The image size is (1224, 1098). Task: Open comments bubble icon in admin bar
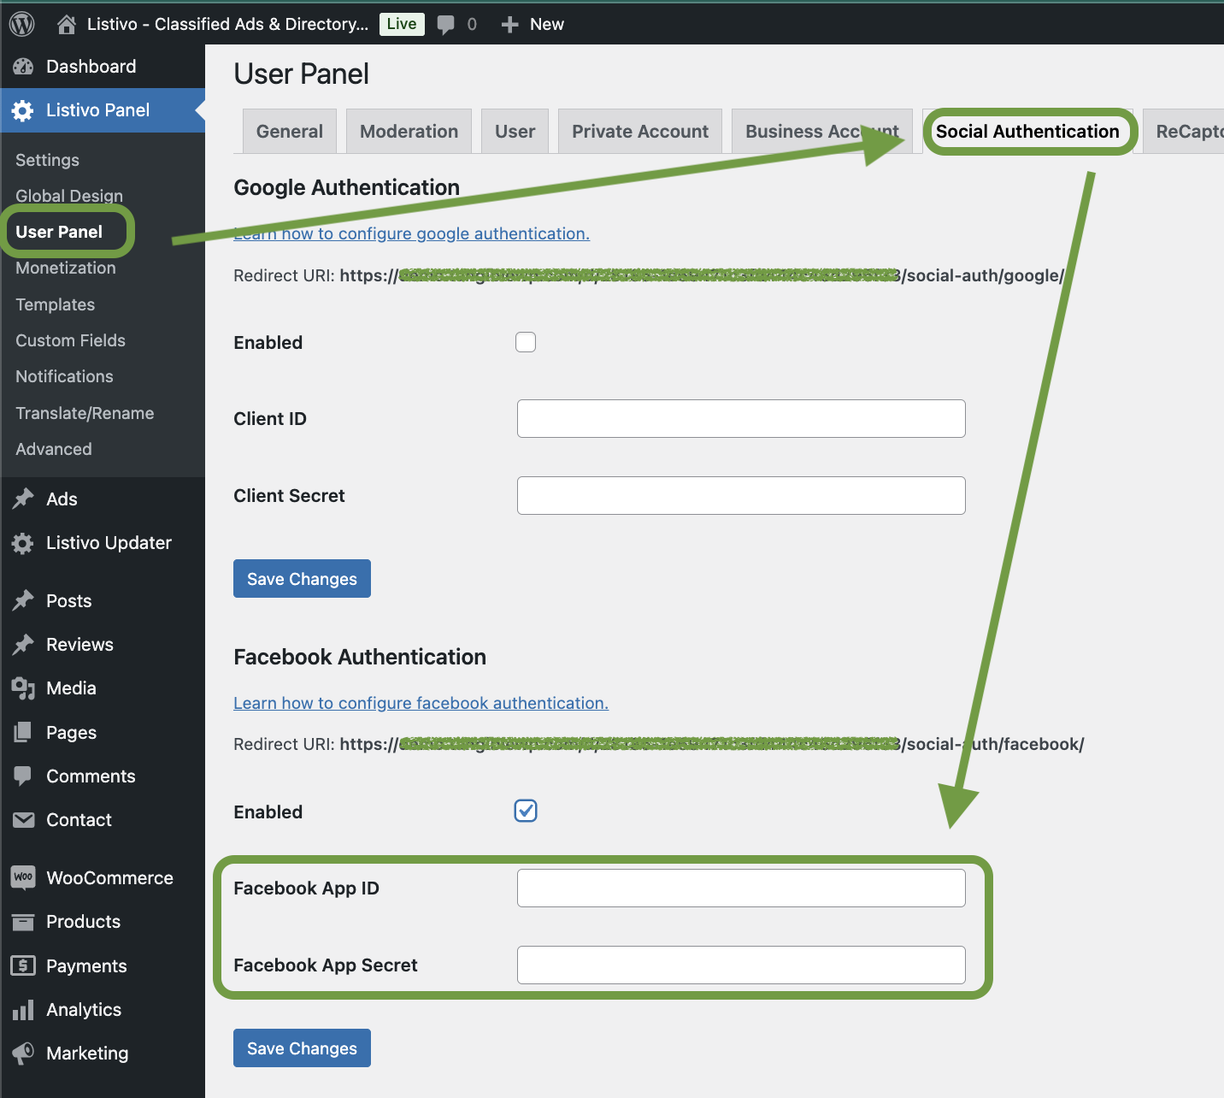(446, 25)
